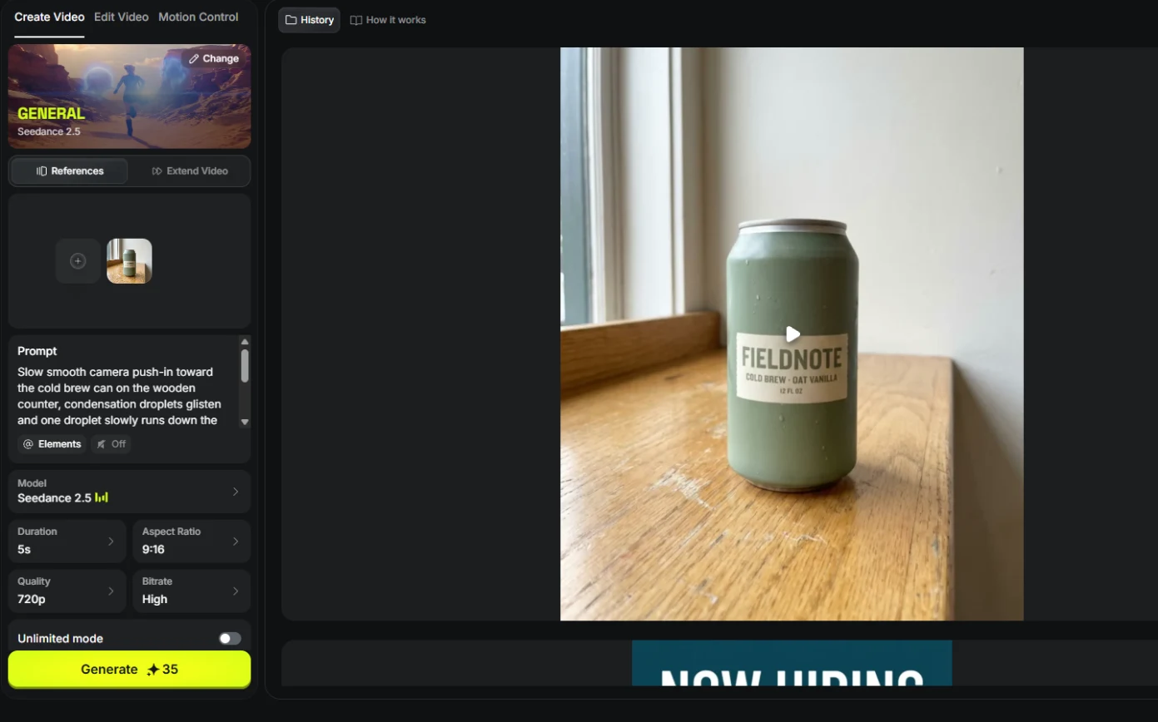Open the Motion Control tab
1158x722 pixels.
(x=198, y=17)
